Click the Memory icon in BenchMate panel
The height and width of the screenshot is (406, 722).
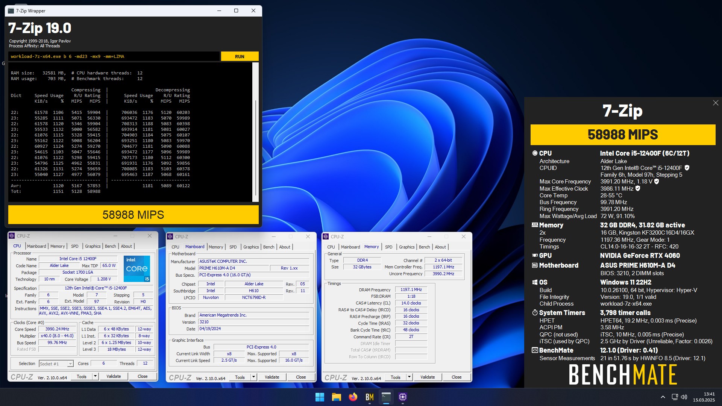[x=535, y=225]
